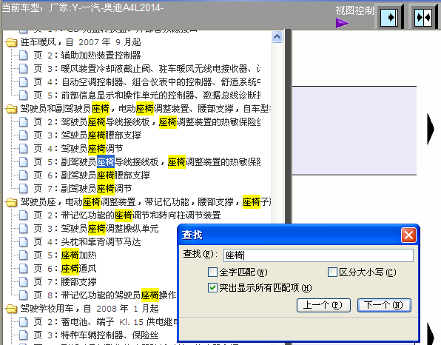Open page 4: 头枕和靠背调节马达

click(87, 242)
